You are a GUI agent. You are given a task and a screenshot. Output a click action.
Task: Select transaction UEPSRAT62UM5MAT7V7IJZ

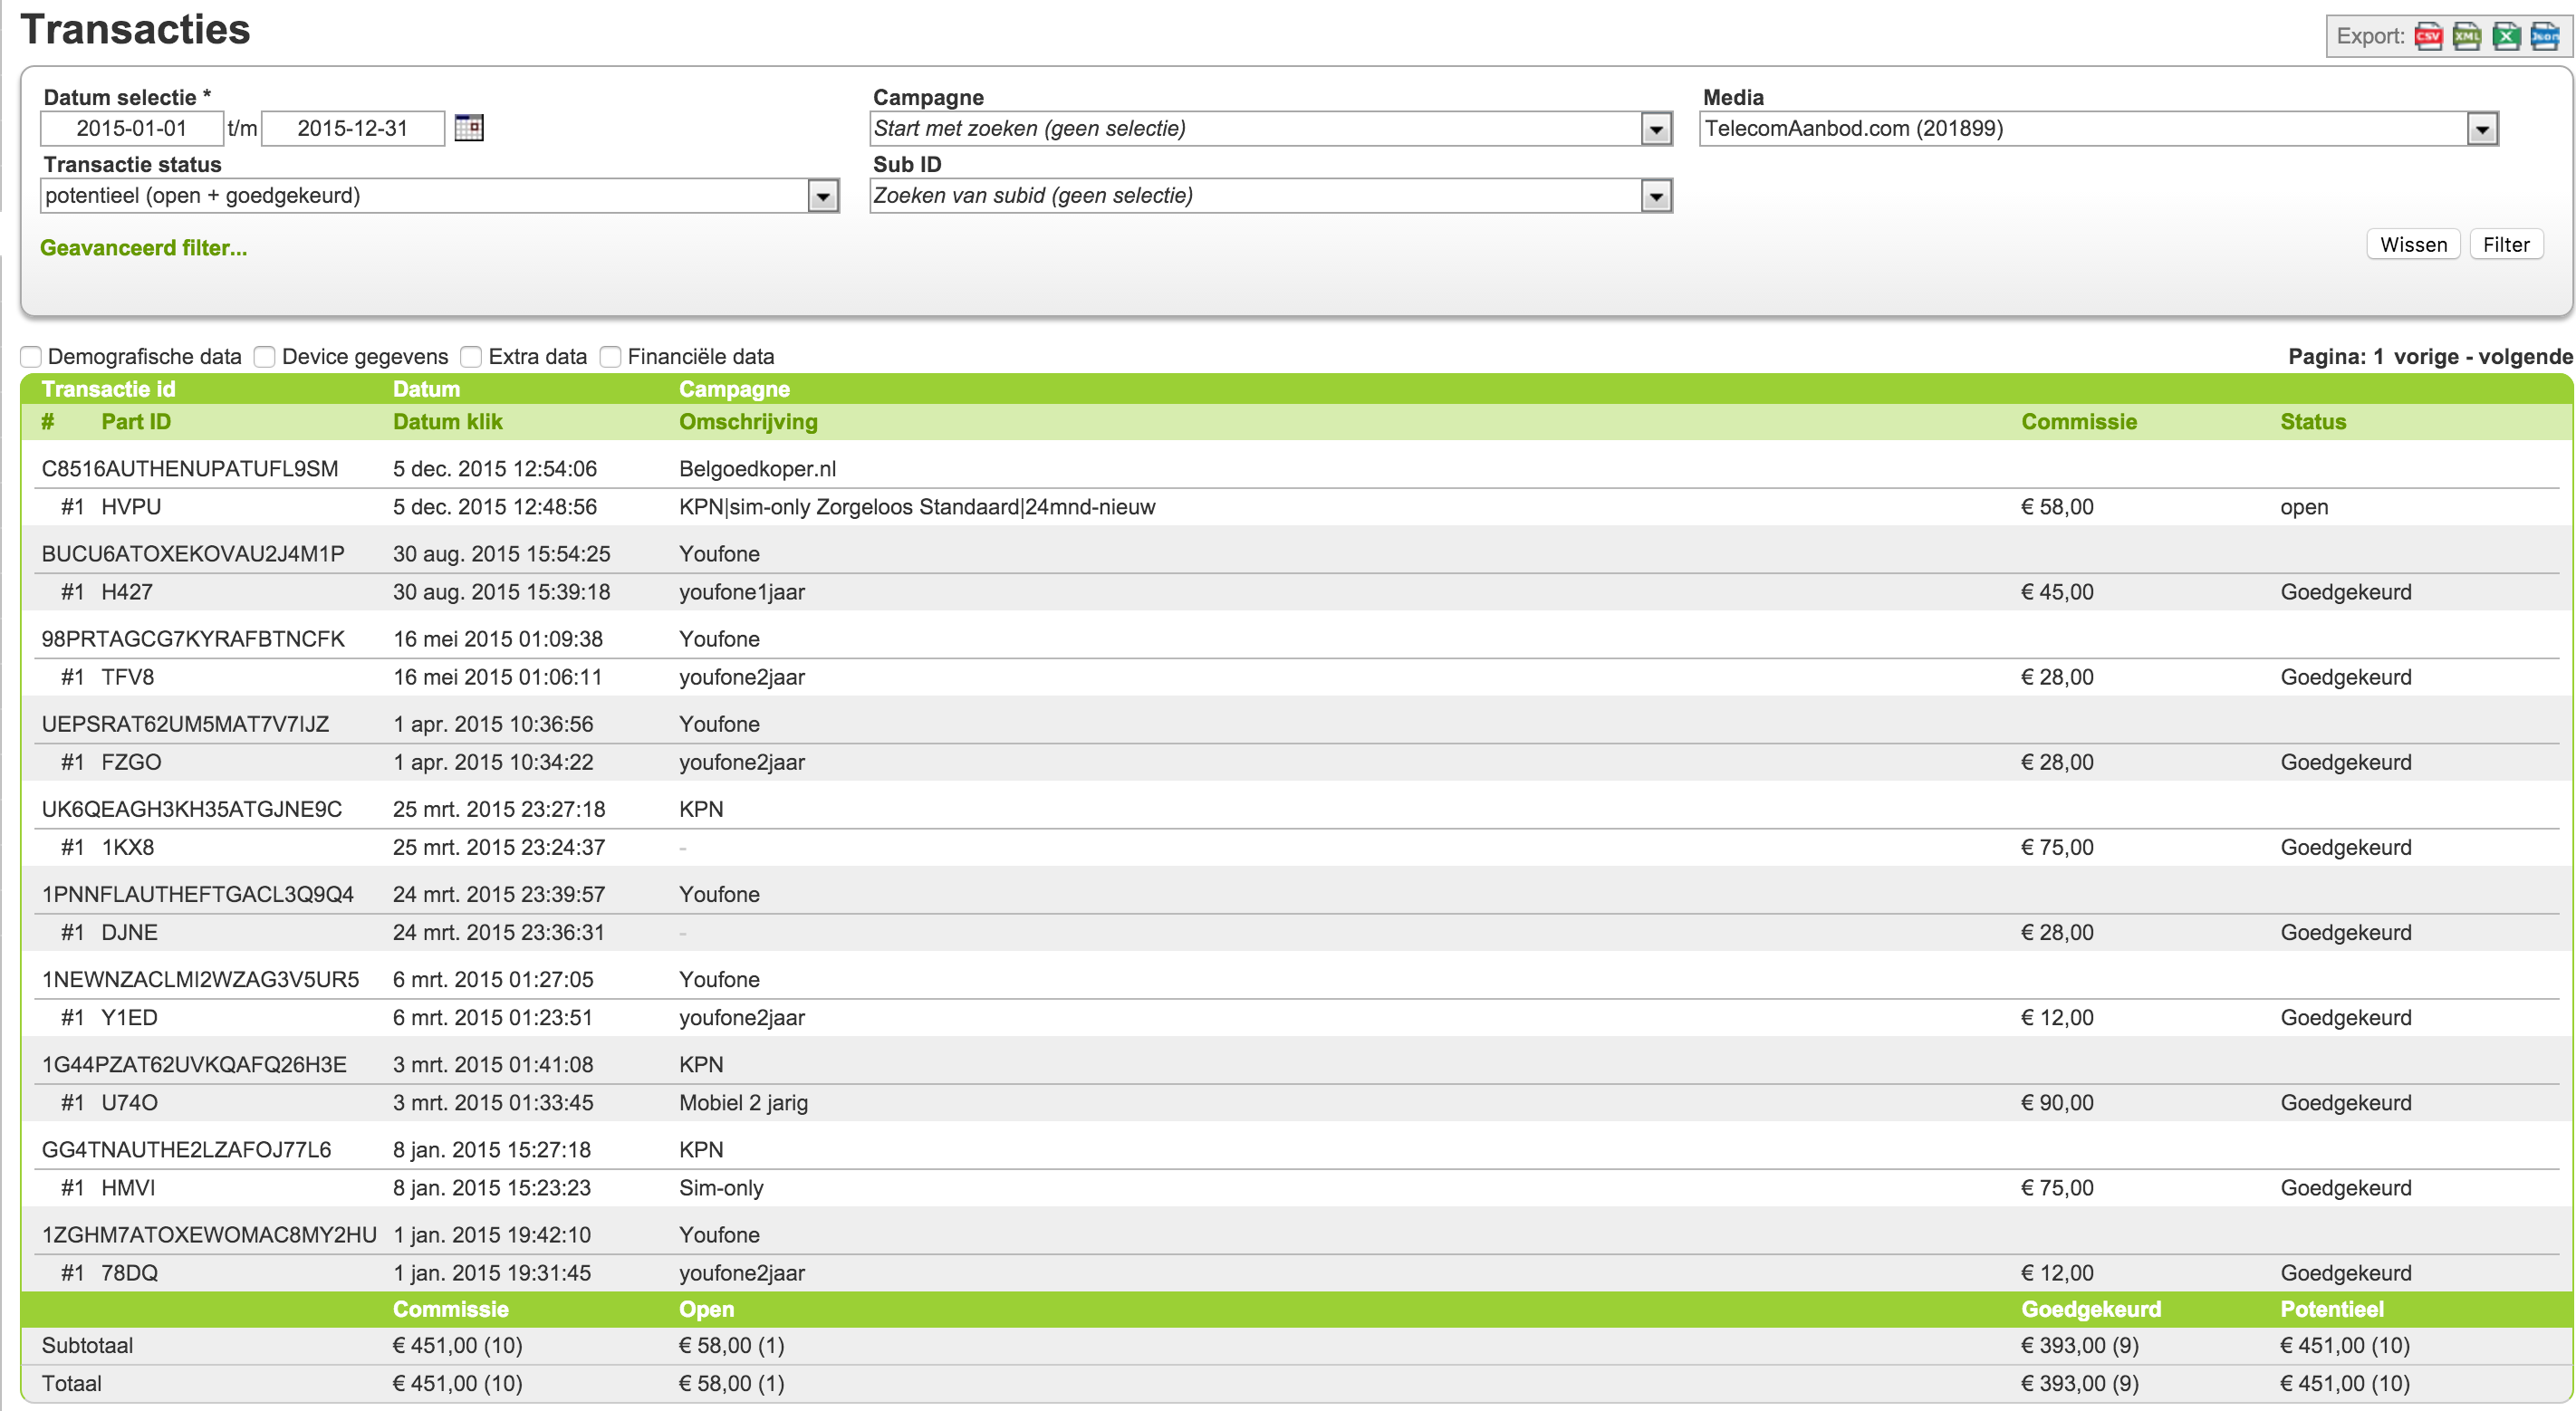pos(185,724)
